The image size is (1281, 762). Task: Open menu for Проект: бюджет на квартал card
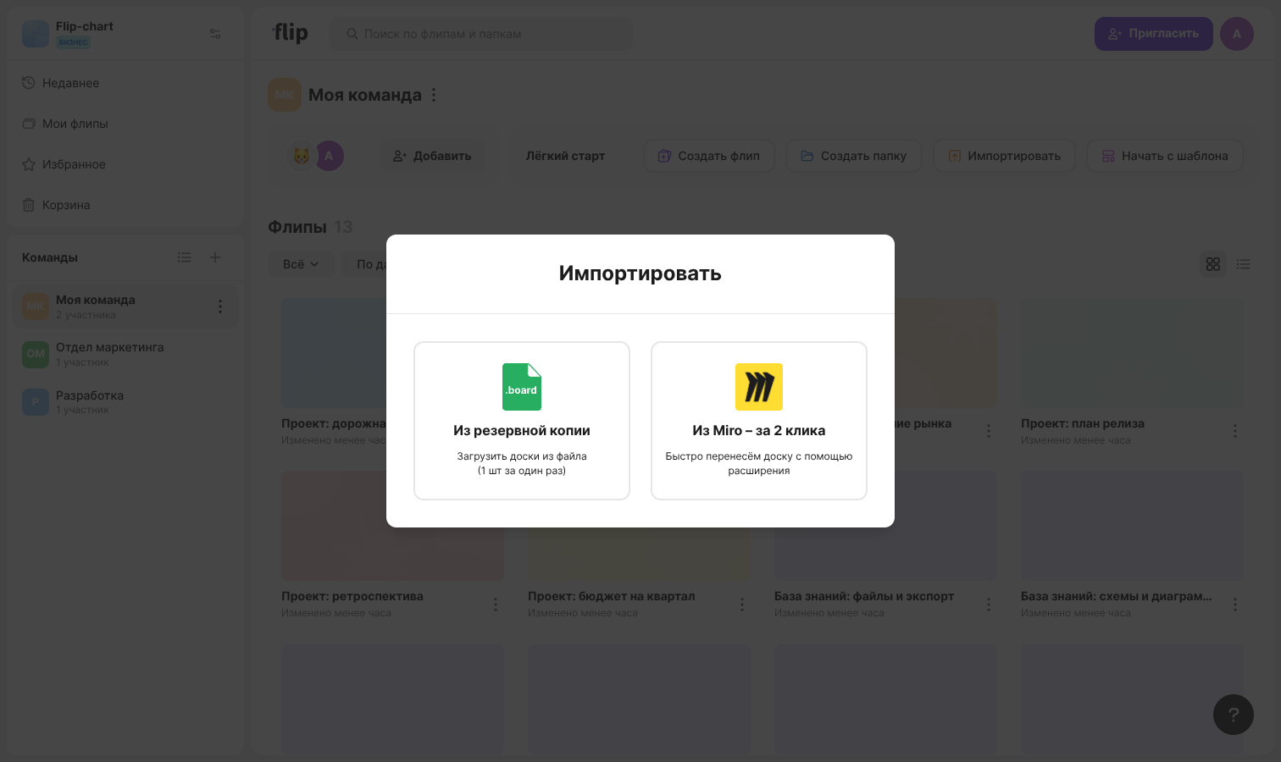[x=742, y=604]
